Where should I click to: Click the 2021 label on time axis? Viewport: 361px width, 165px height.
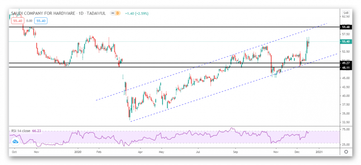319,152
